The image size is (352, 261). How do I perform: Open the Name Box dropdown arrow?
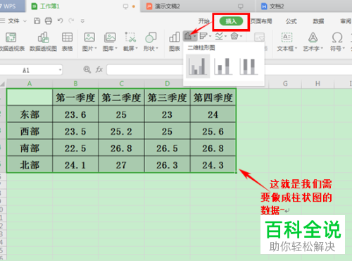click(x=60, y=70)
